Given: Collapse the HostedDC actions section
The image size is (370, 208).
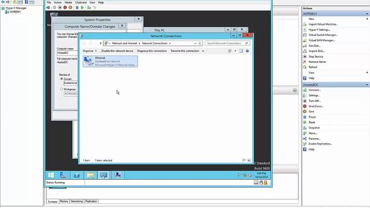Looking at the screenshot, I should point(367,85).
